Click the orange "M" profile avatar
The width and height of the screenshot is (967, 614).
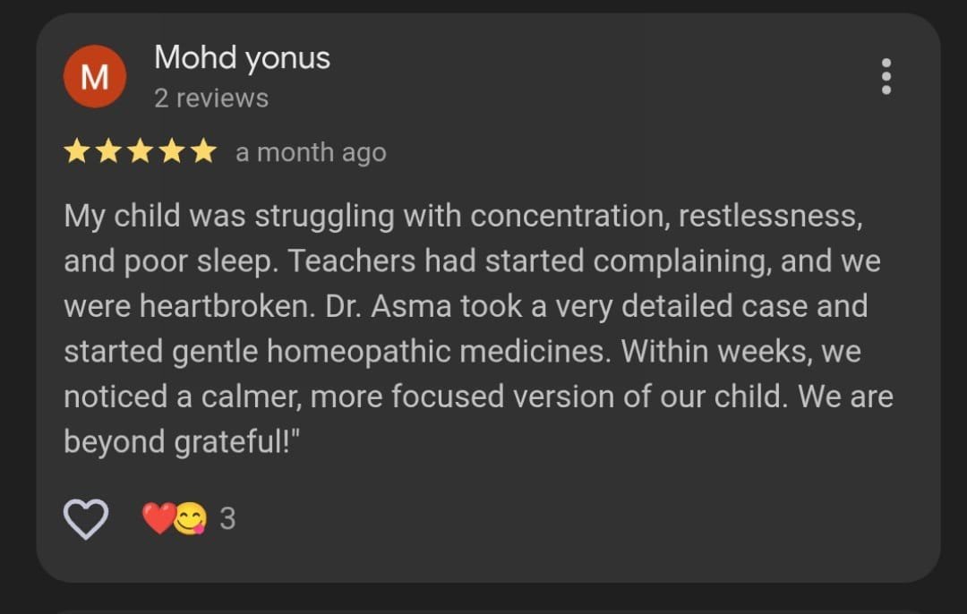click(x=94, y=77)
